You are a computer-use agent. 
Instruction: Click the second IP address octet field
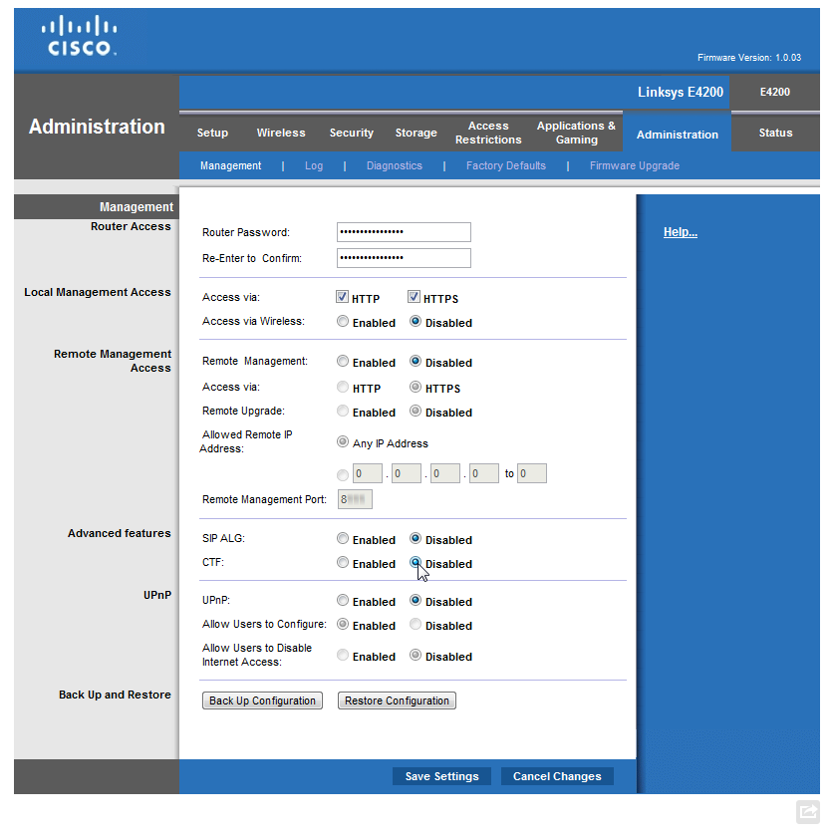[407, 473]
